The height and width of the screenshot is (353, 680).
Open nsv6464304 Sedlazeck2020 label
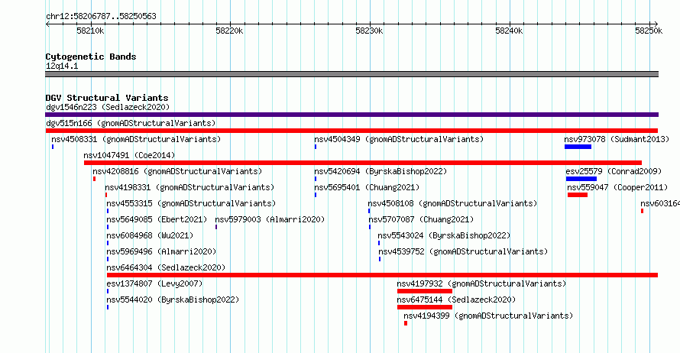tap(166, 267)
